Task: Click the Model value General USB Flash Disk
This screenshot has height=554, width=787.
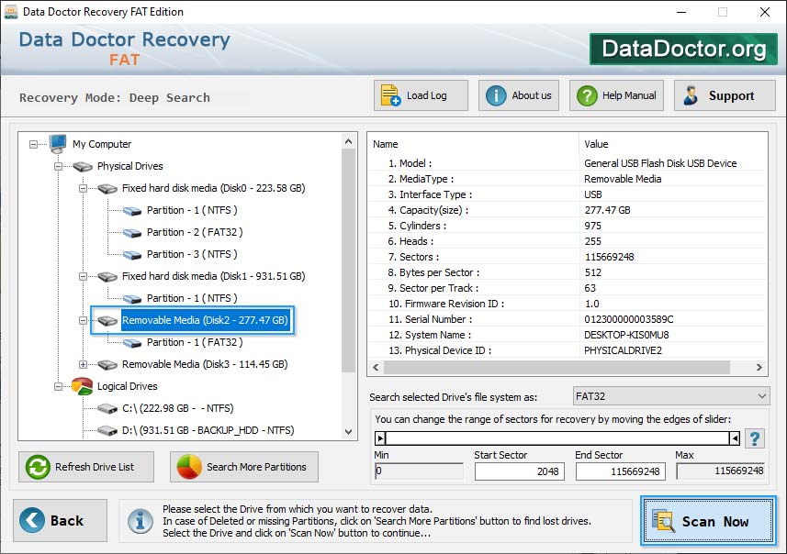Action: click(660, 163)
